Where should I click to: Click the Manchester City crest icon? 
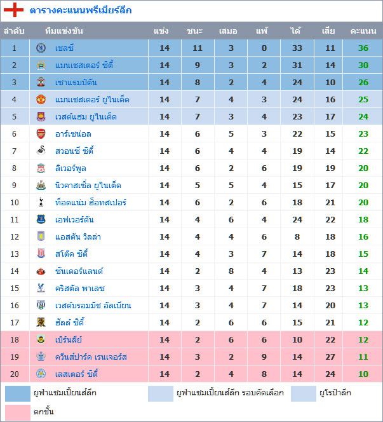click(41, 65)
